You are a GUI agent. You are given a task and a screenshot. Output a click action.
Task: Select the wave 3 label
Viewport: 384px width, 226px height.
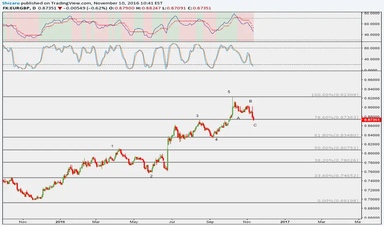point(197,116)
